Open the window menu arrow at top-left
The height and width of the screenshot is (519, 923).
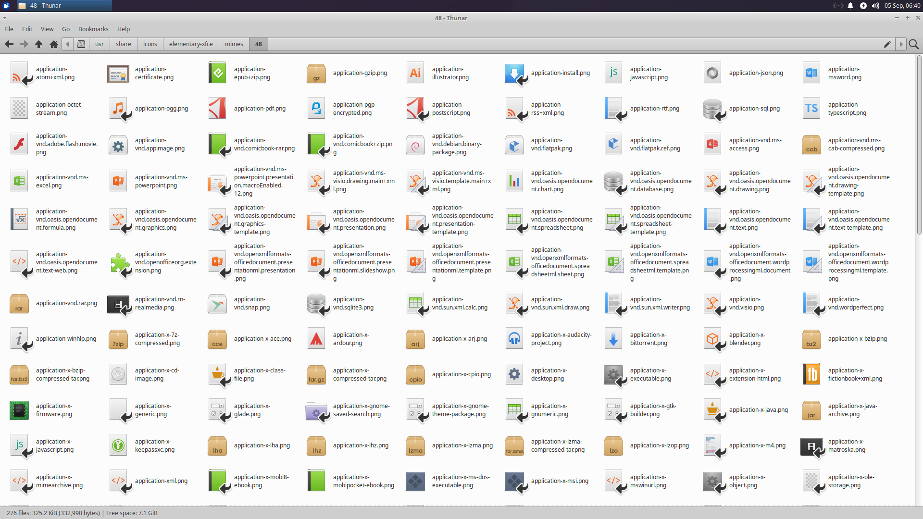[5, 18]
